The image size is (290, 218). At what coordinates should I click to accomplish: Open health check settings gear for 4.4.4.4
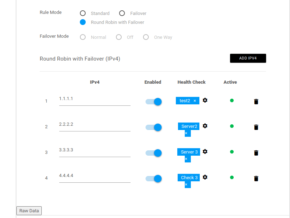[205, 177]
